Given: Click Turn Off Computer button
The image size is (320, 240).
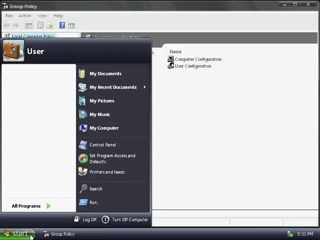Looking at the screenshot, I should 125,220.
